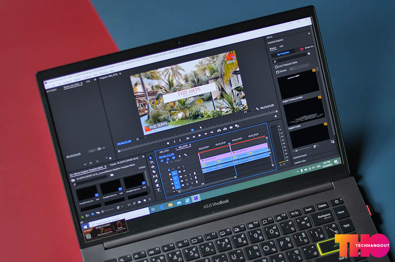Select the Selection tool arrow
The image size is (395, 262).
[150, 158]
